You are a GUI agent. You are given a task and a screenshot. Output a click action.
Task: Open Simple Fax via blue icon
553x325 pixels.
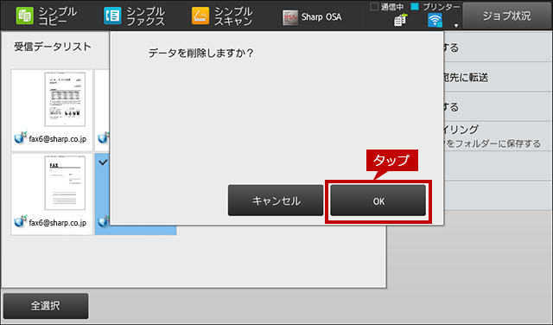pyautogui.click(x=112, y=16)
